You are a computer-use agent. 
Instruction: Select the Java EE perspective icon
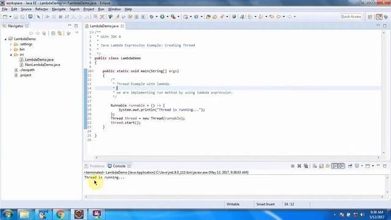coord(379,16)
